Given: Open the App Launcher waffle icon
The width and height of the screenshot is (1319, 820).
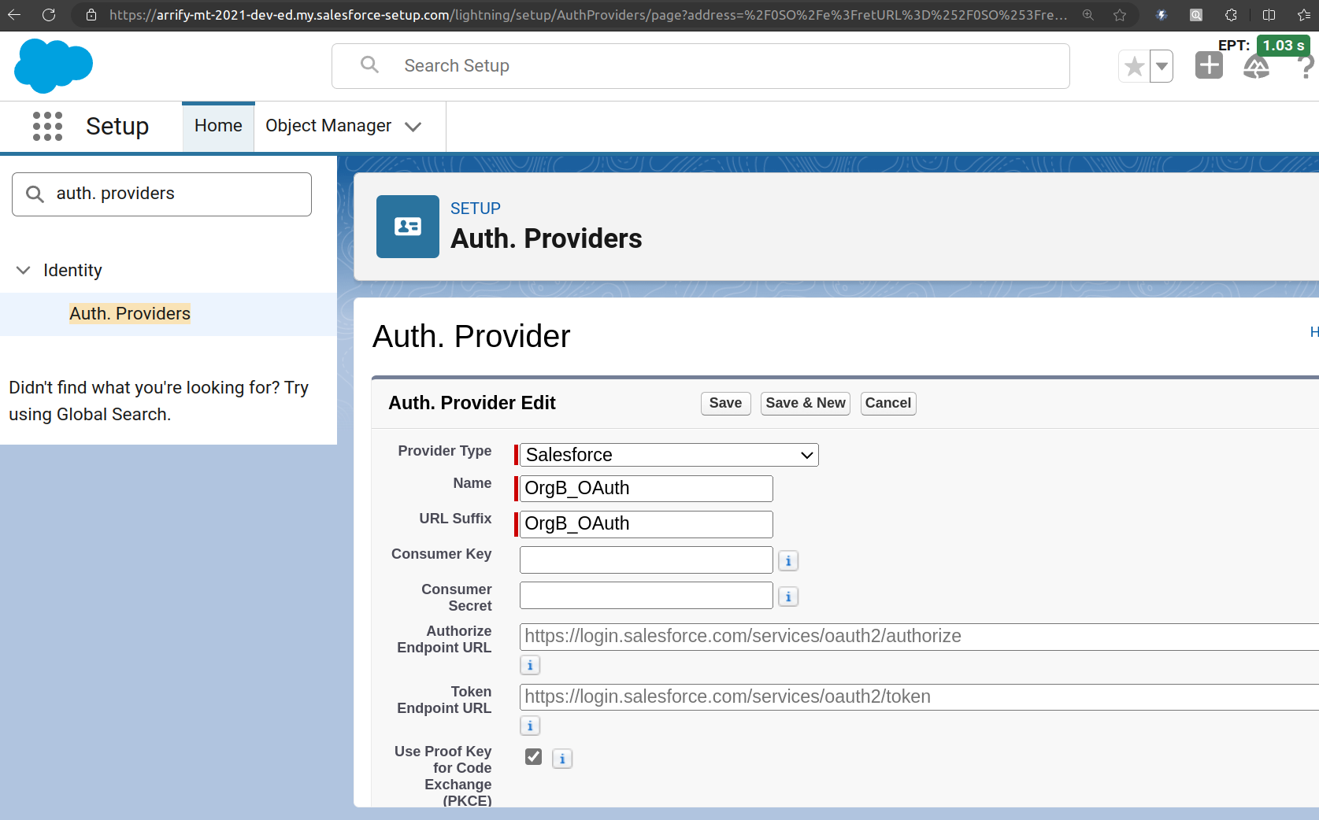Looking at the screenshot, I should pos(47,126).
